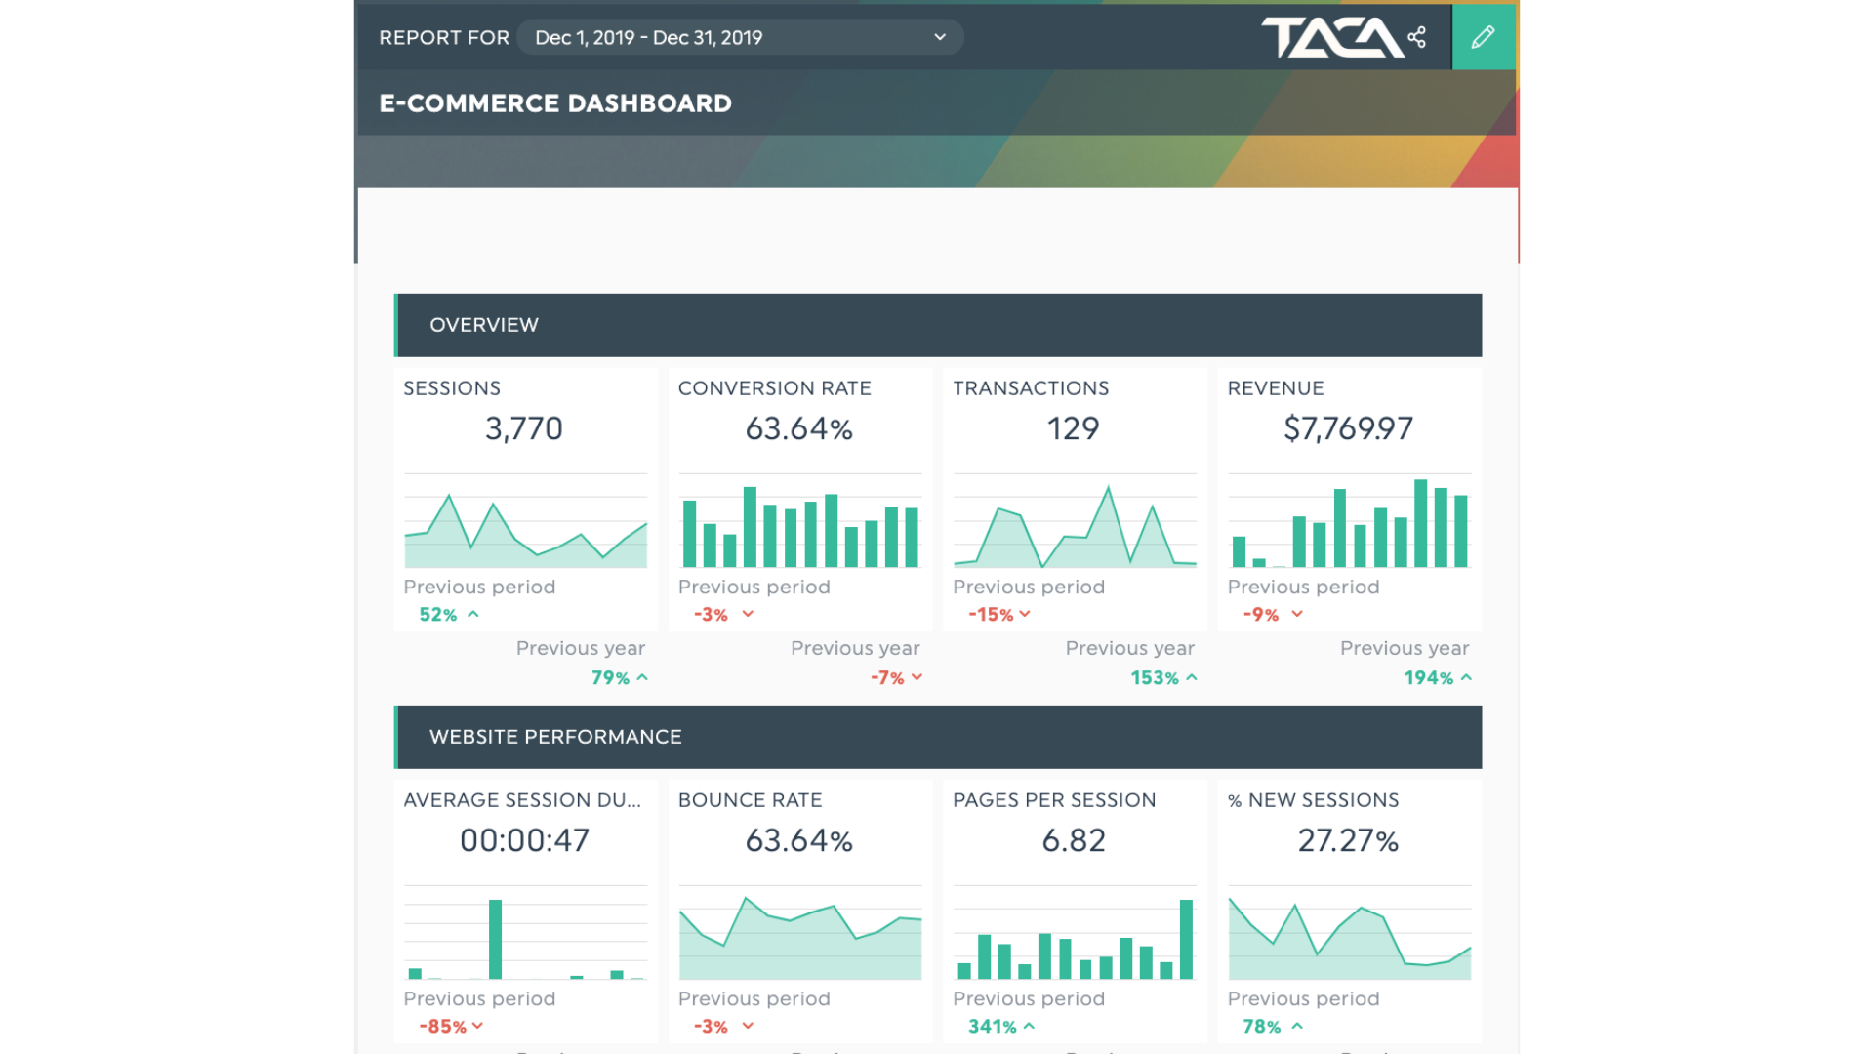Click Revenue previous year 194% value
Screen dimensions: 1874x1054
(1429, 678)
